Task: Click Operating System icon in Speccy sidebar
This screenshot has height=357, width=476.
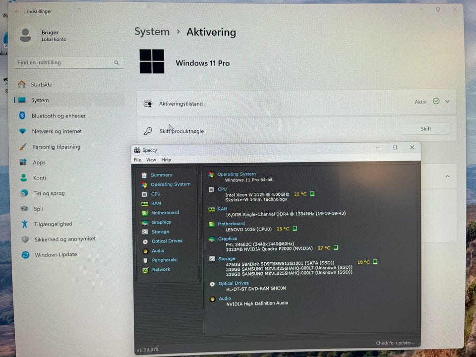Action: [x=144, y=184]
